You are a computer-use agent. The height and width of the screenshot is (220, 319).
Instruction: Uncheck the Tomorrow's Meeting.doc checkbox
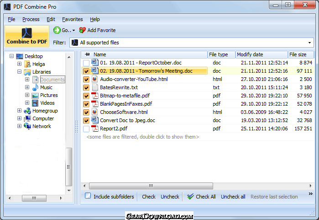[x=86, y=71]
